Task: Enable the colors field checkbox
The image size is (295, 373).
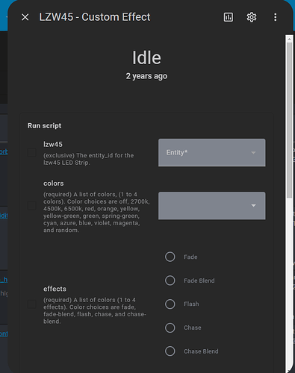Action: pos(32,206)
